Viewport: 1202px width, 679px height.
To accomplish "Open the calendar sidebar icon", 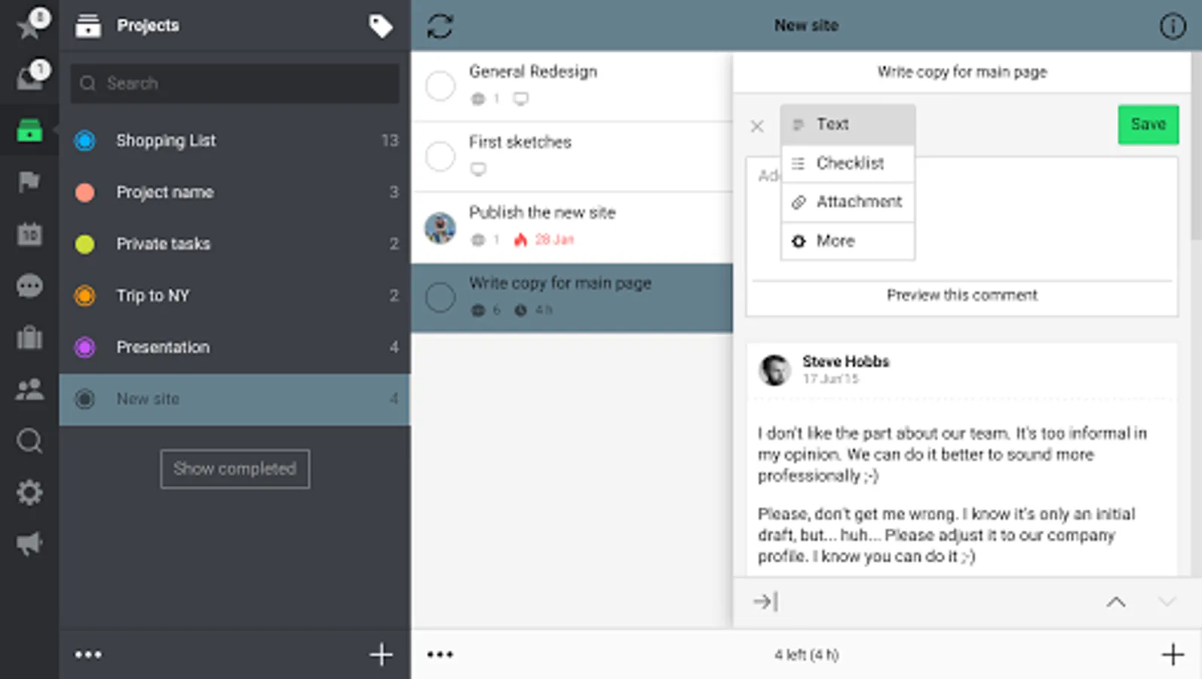I will click(29, 234).
